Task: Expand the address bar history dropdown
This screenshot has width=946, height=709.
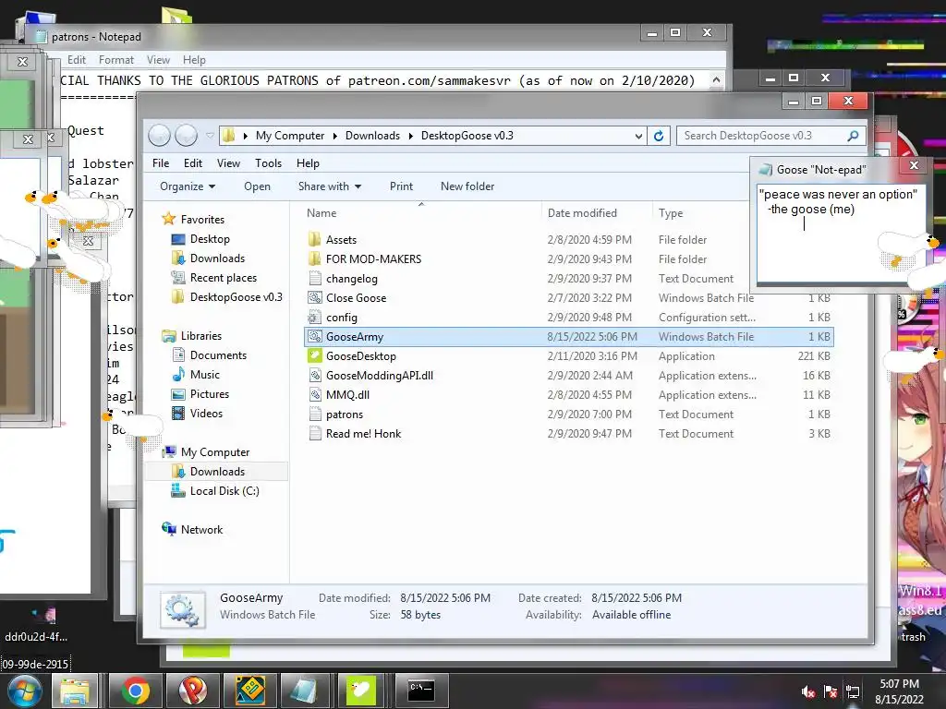Action: coord(638,137)
